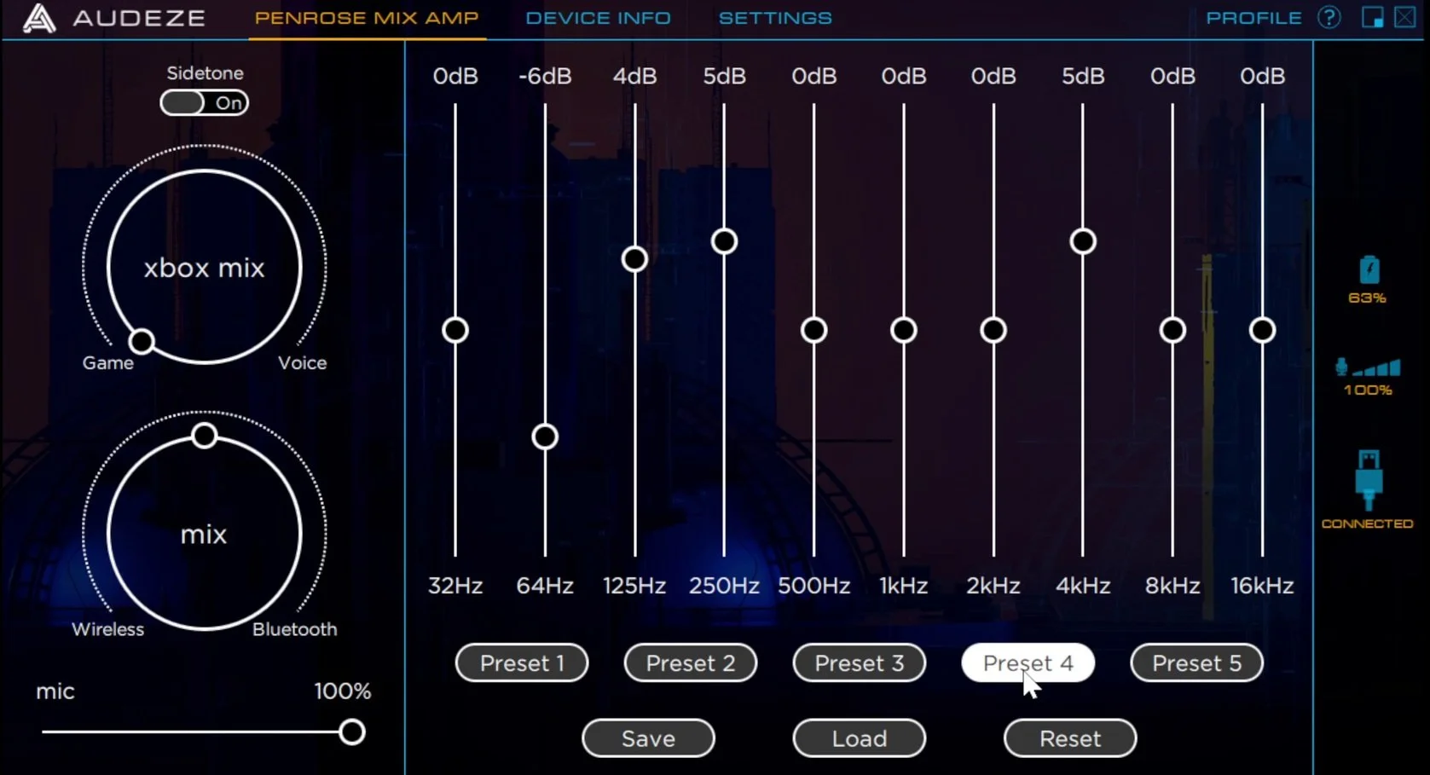Select Preset 2
This screenshot has width=1430, height=775.
click(691, 663)
